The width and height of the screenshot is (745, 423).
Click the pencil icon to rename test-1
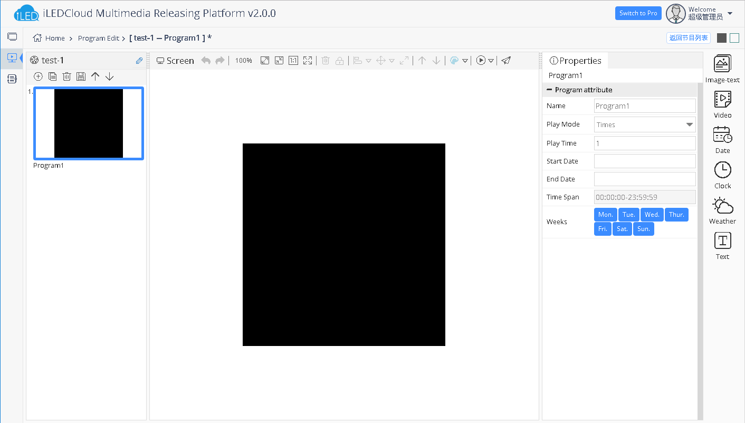(x=139, y=61)
